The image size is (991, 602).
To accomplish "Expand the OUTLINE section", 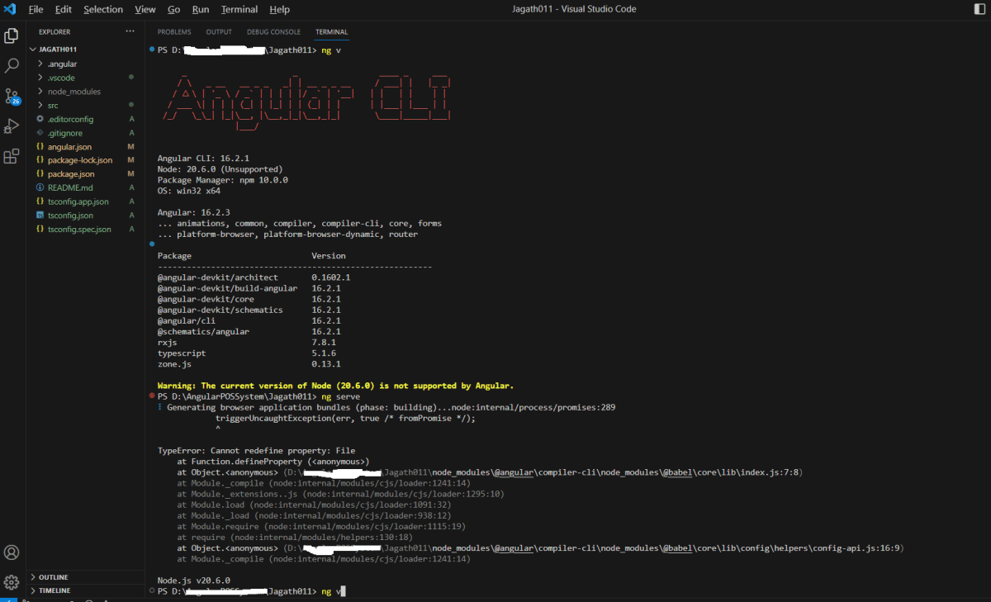I will (x=54, y=577).
